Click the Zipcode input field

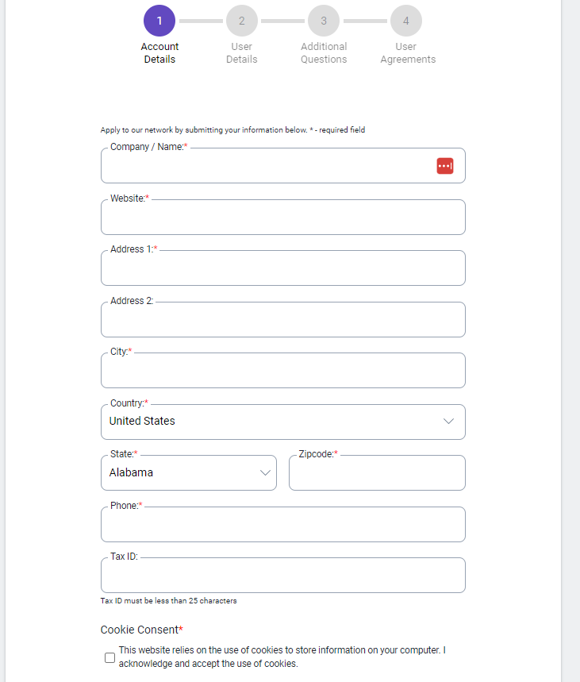(x=377, y=472)
